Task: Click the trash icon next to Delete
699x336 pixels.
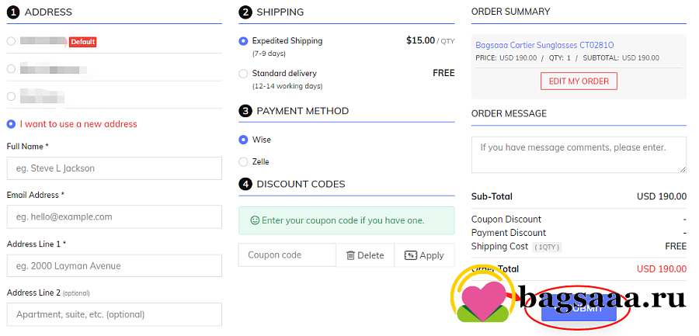Action: point(350,255)
